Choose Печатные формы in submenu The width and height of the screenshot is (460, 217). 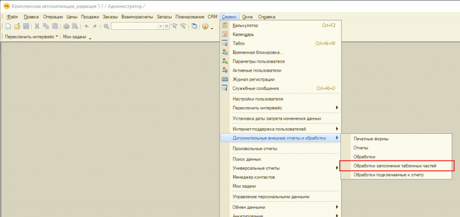pos(371,139)
